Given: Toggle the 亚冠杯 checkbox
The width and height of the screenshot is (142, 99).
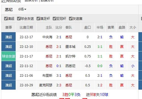Looking at the screenshot, I should point(54,19).
